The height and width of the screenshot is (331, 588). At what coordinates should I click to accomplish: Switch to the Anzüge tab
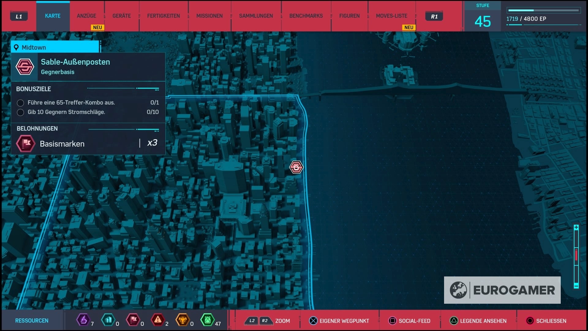tap(86, 16)
